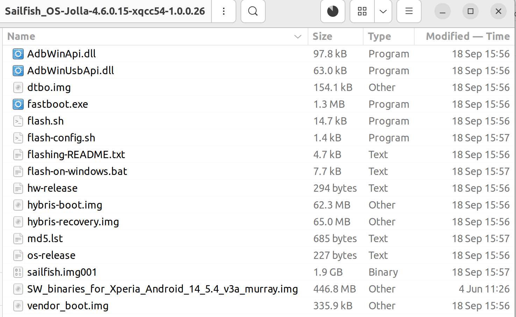Select the sailfish.img001 binary file icon
Viewport: 516px width, 317px height.
click(x=18, y=272)
